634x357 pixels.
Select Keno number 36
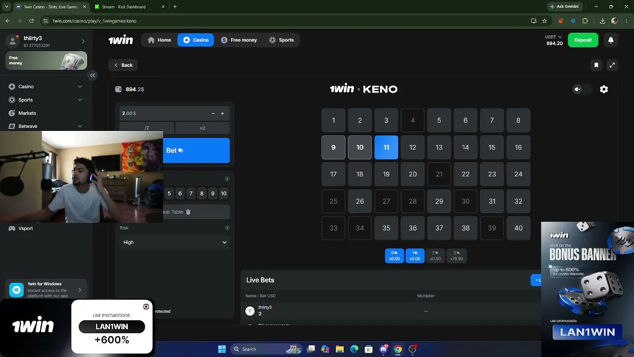(413, 228)
